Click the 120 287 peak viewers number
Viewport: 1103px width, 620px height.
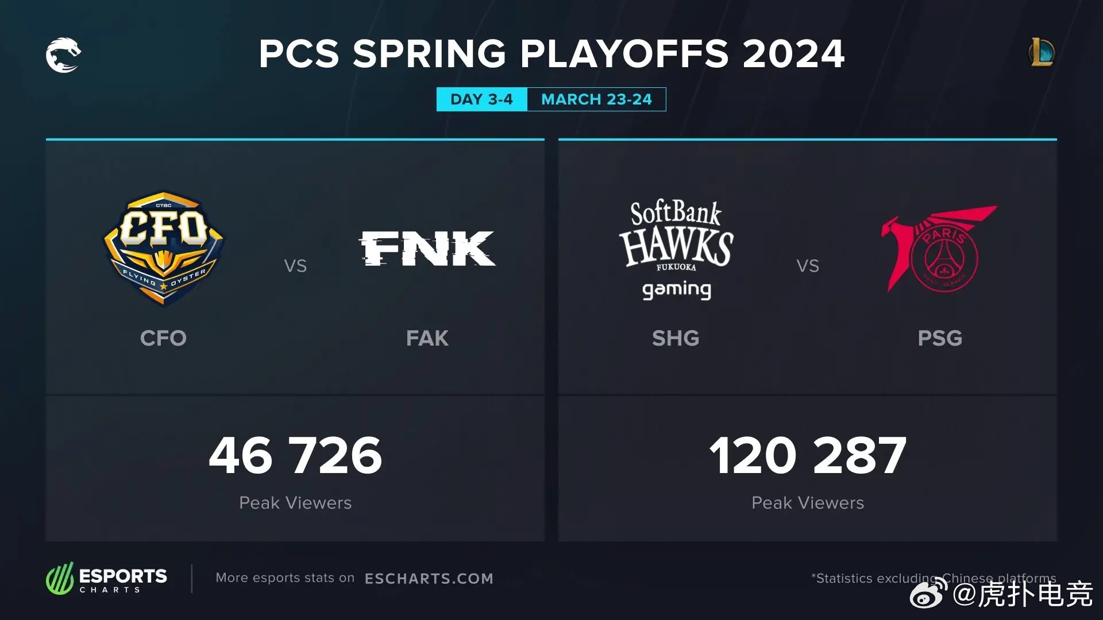pyautogui.click(x=808, y=456)
